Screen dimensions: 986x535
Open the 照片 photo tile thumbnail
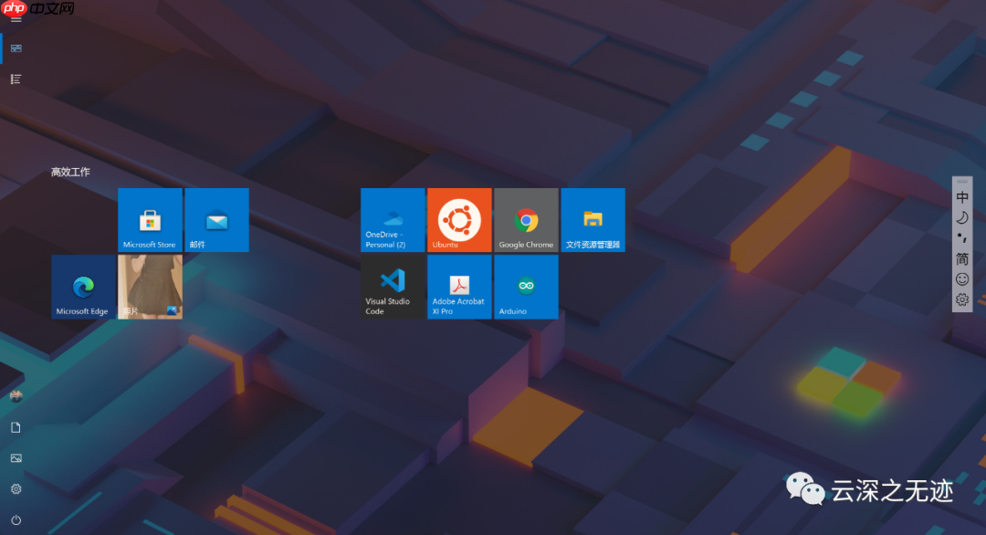coord(150,287)
